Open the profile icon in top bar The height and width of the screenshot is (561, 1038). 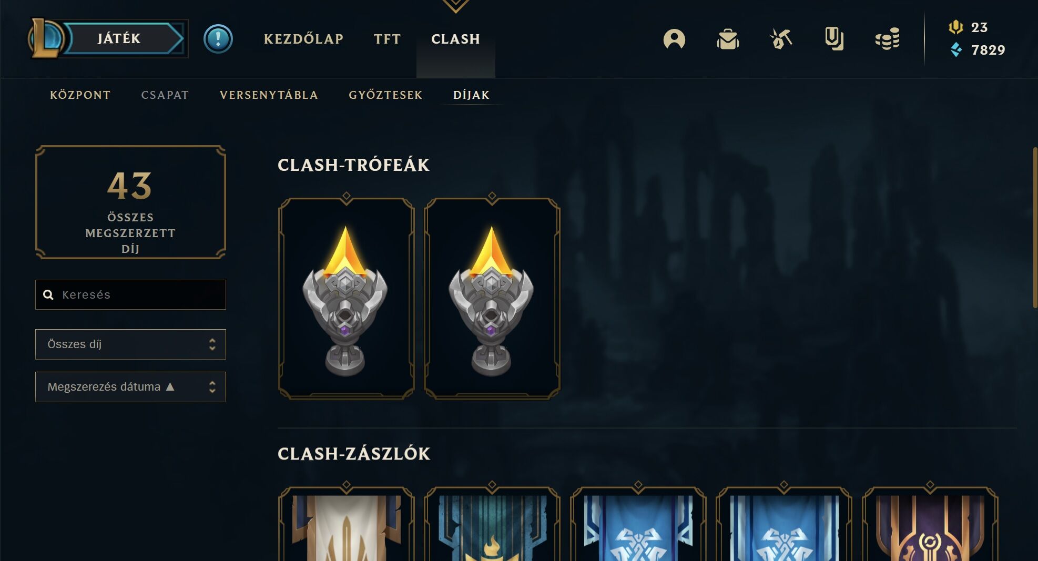(x=674, y=39)
